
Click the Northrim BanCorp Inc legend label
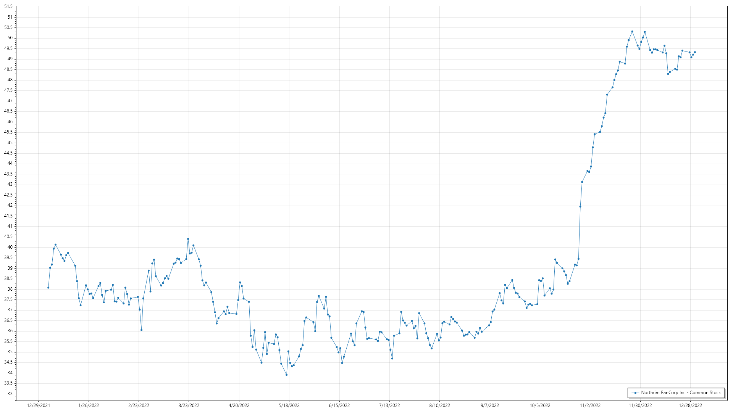[681, 393]
